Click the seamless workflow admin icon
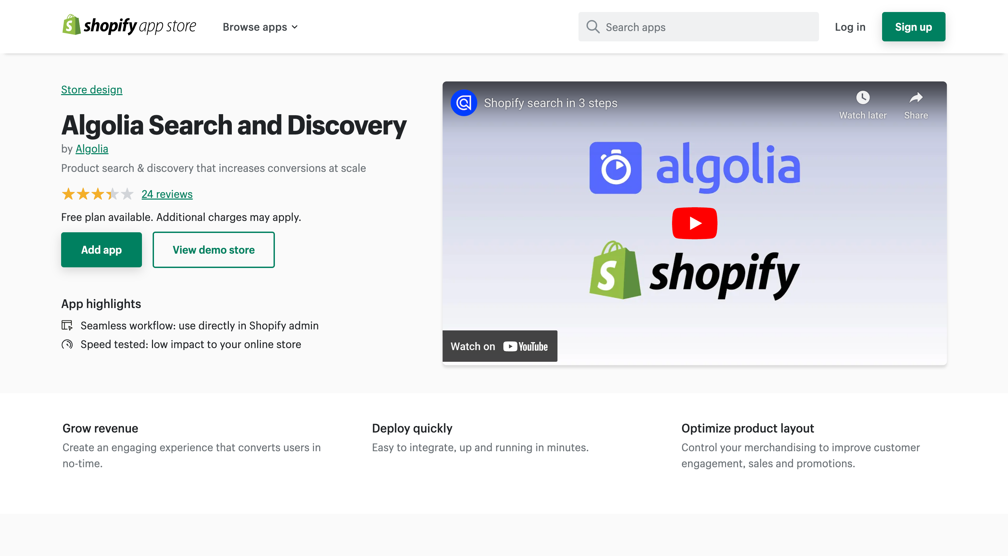The width and height of the screenshot is (1008, 556). tap(68, 325)
